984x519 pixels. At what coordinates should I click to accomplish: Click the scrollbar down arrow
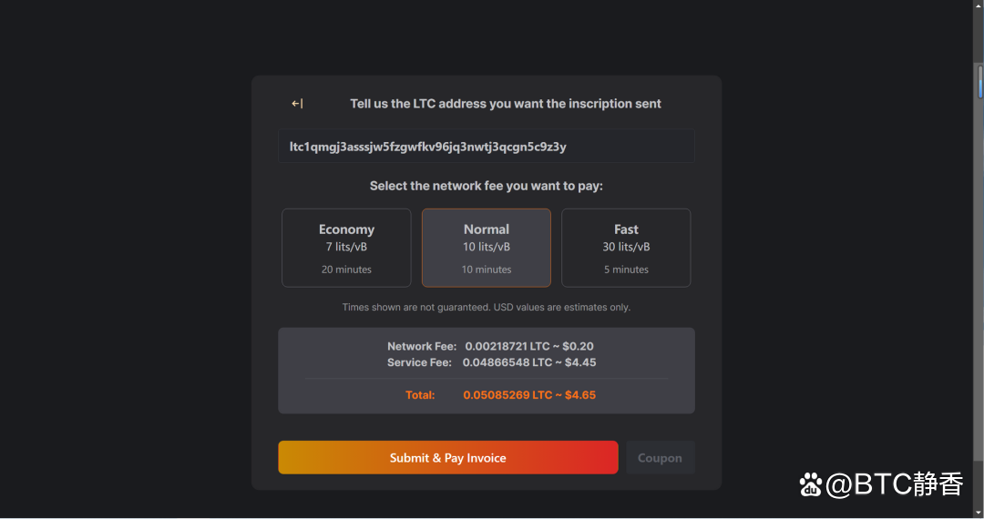click(979, 513)
